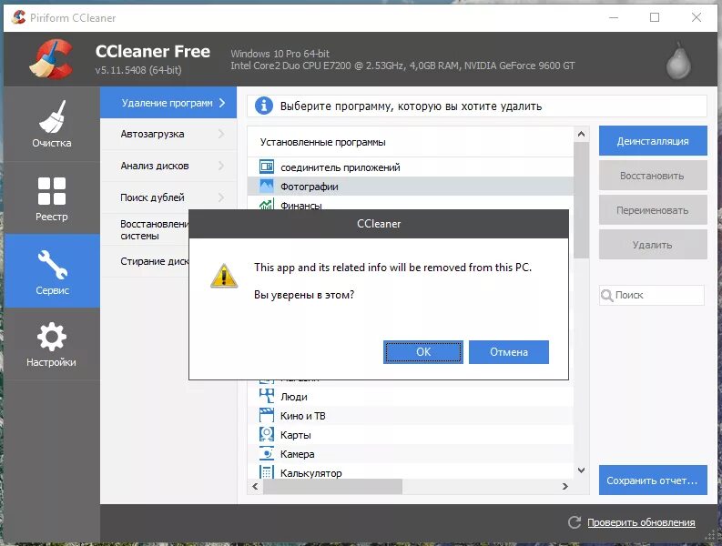Image resolution: width=722 pixels, height=546 pixels.
Task: Click the CCleaner logo in the header
Action: (52, 59)
